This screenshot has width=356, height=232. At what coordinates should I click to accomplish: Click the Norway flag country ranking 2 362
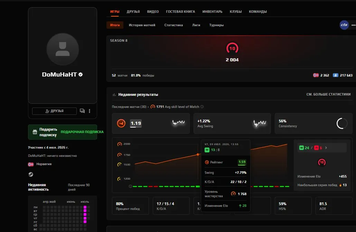[x=321, y=75]
